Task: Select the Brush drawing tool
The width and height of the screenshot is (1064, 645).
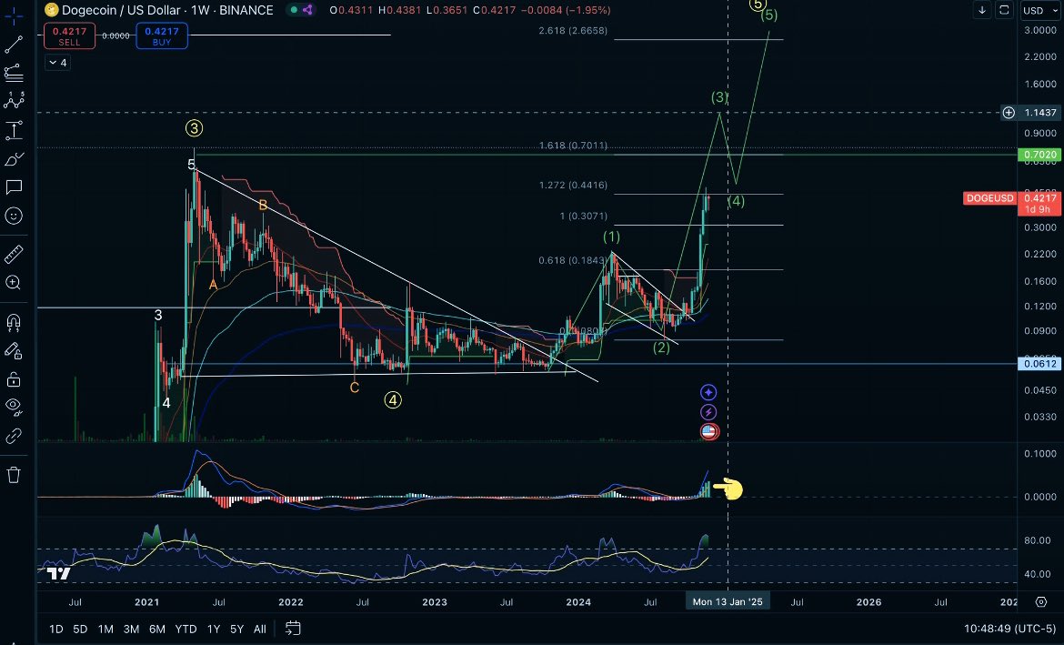Action: [14, 159]
